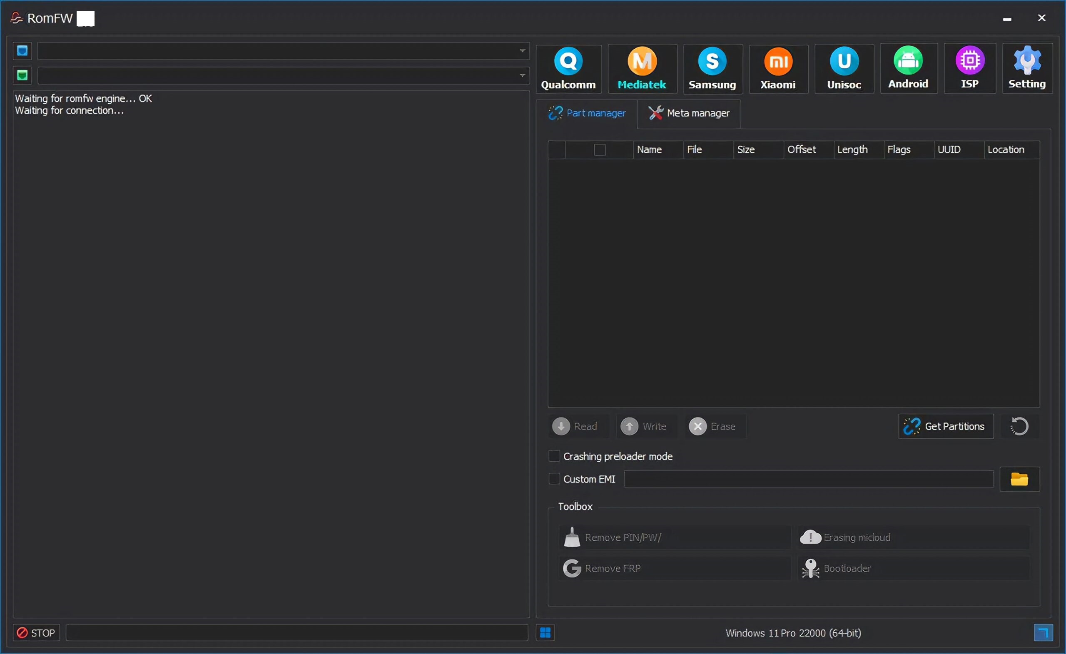Image resolution: width=1066 pixels, height=654 pixels.
Task: Enable Crashing preloader mode
Action: coord(554,456)
